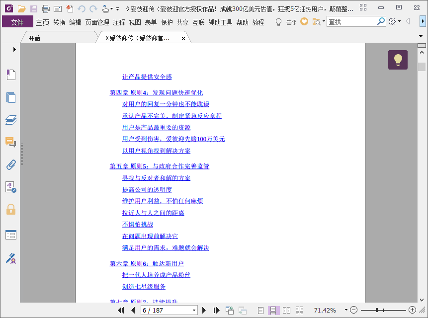Open page number dropdown list
The width and height of the screenshot is (428, 318).
194,311
